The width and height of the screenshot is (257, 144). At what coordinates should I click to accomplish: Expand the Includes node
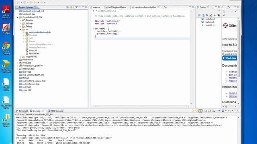(x=20, y=23)
